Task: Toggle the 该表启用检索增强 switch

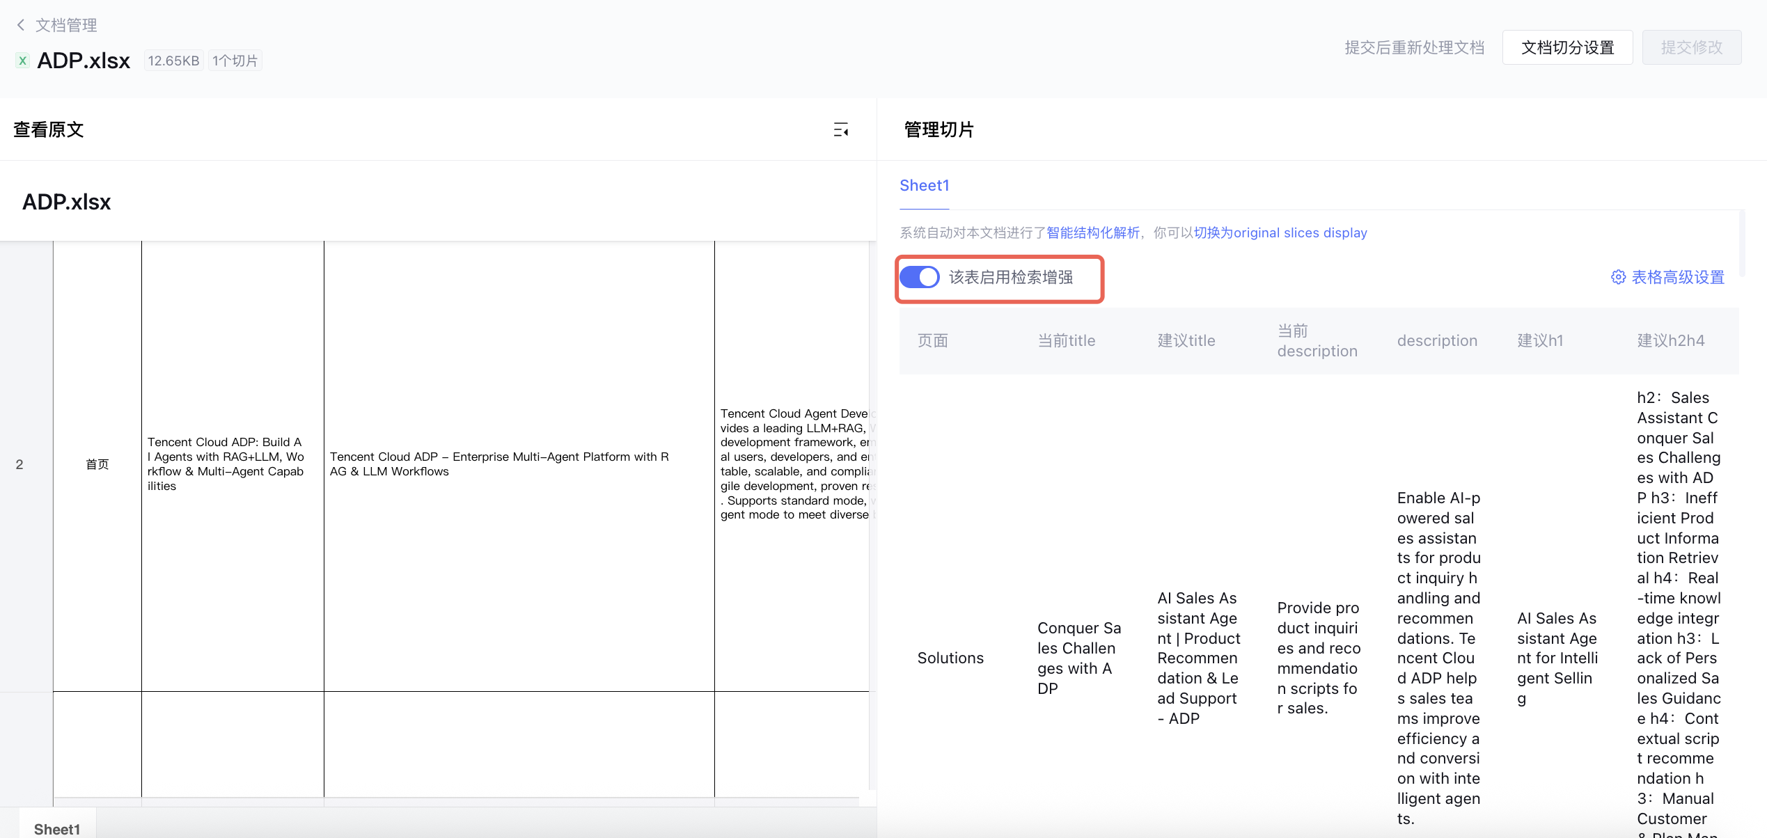Action: coord(919,277)
